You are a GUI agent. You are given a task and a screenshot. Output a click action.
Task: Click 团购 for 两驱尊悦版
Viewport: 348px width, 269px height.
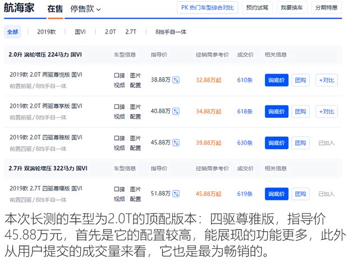pyautogui.click(x=300, y=80)
